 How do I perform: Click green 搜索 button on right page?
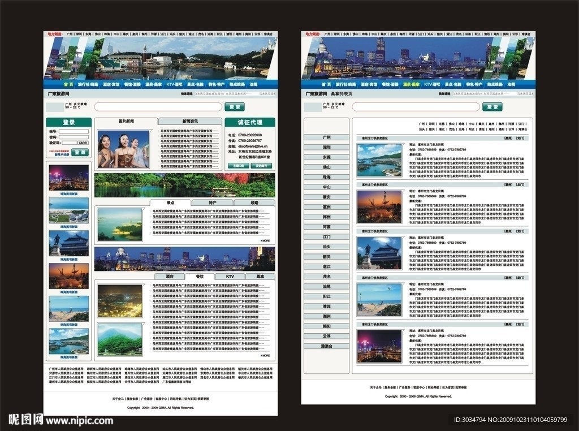pos(492,107)
